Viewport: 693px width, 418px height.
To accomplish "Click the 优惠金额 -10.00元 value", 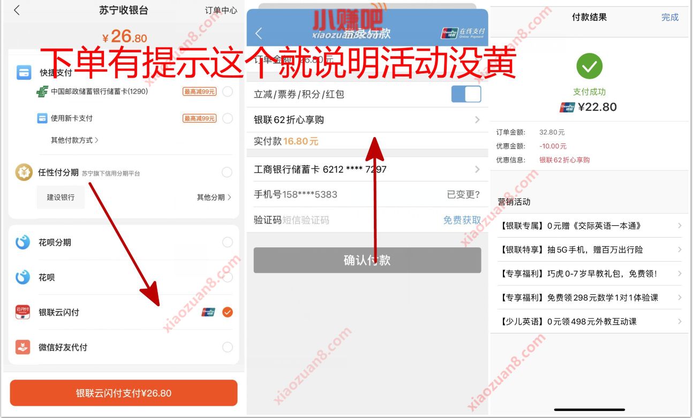I will (553, 146).
